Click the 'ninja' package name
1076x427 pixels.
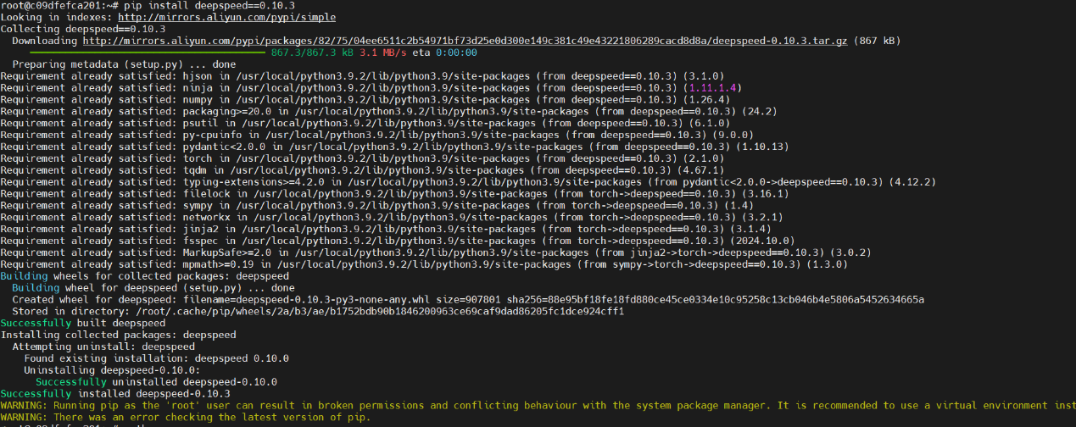198,88
